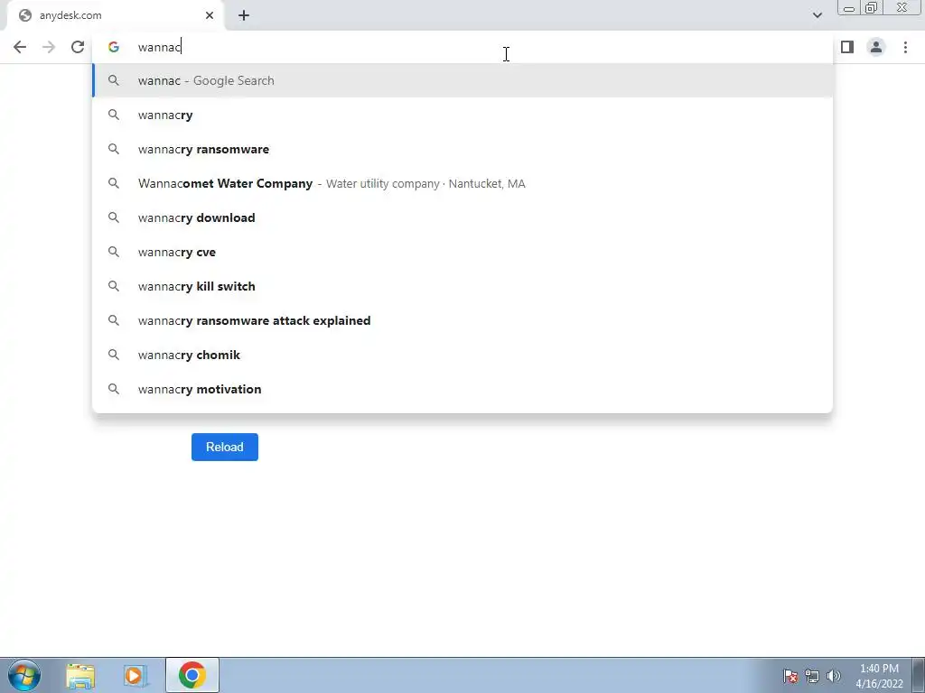Image resolution: width=925 pixels, height=693 pixels.
Task: Choose the 'wannacry kill switch' suggestion
Action: pyautogui.click(x=462, y=286)
